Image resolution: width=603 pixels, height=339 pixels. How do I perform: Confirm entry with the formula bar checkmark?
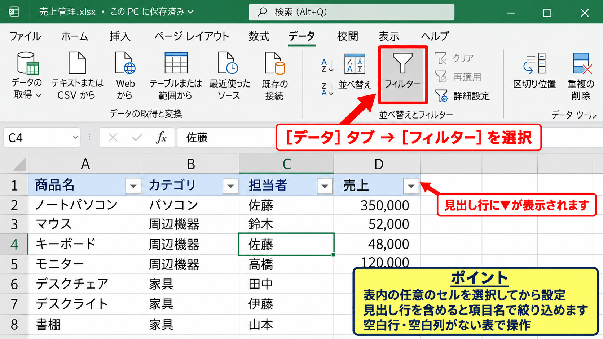tap(137, 138)
